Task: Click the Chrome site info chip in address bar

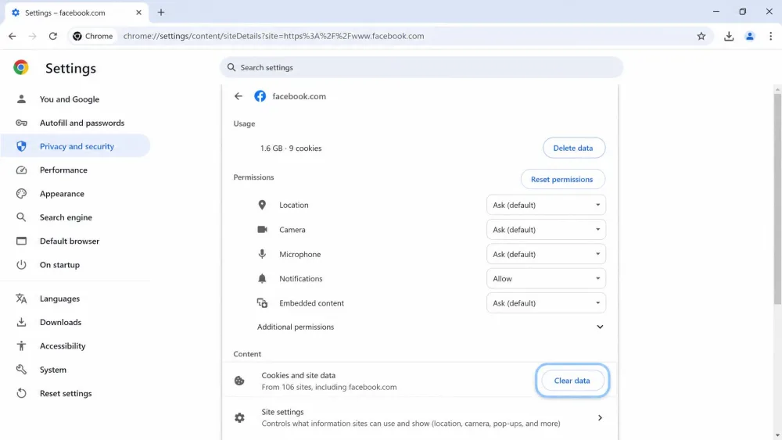Action: pyautogui.click(x=93, y=36)
